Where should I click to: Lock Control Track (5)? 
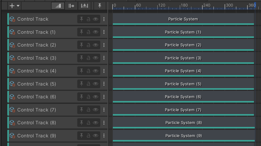coord(88,84)
